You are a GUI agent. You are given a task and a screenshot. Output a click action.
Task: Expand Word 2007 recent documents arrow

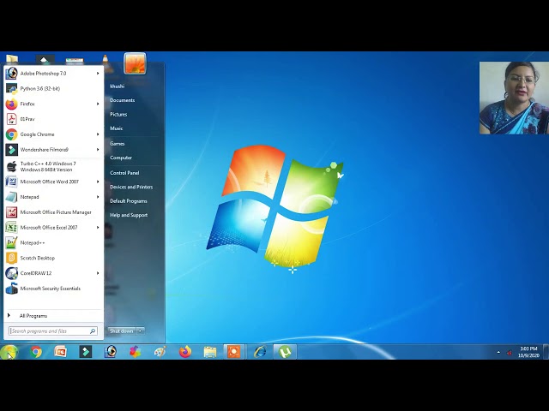[98, 182]
